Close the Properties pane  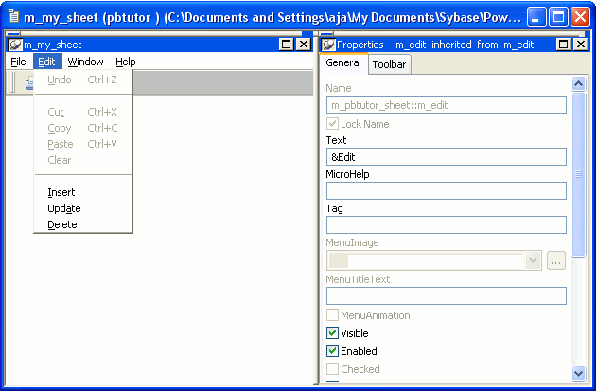[x=581, y=45]
